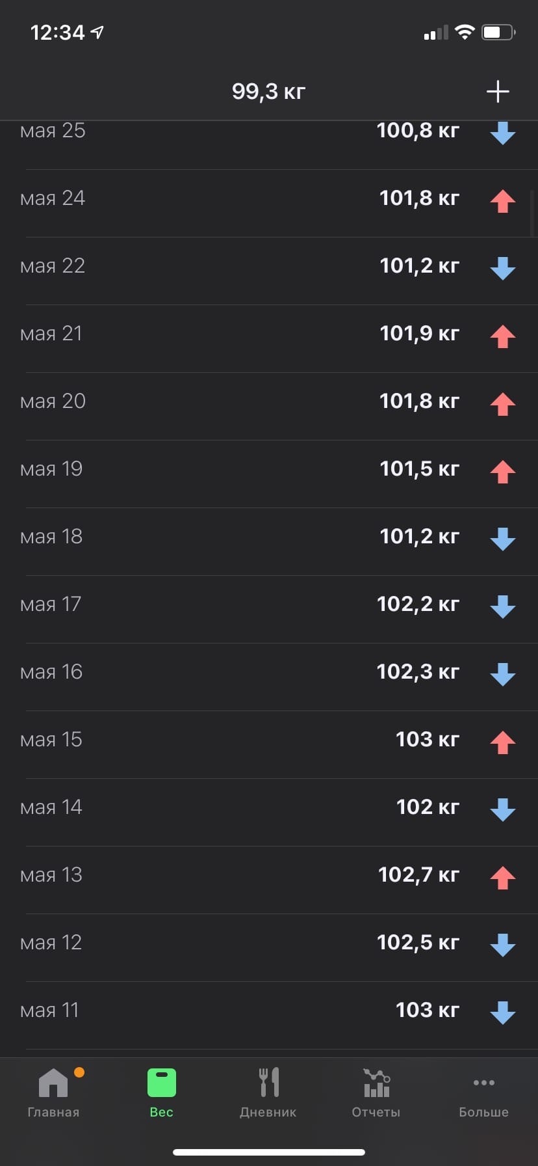This screenshot has width=538, height=1166.
Task: Tap the plus icon to add weight
Action: point(498,92)
